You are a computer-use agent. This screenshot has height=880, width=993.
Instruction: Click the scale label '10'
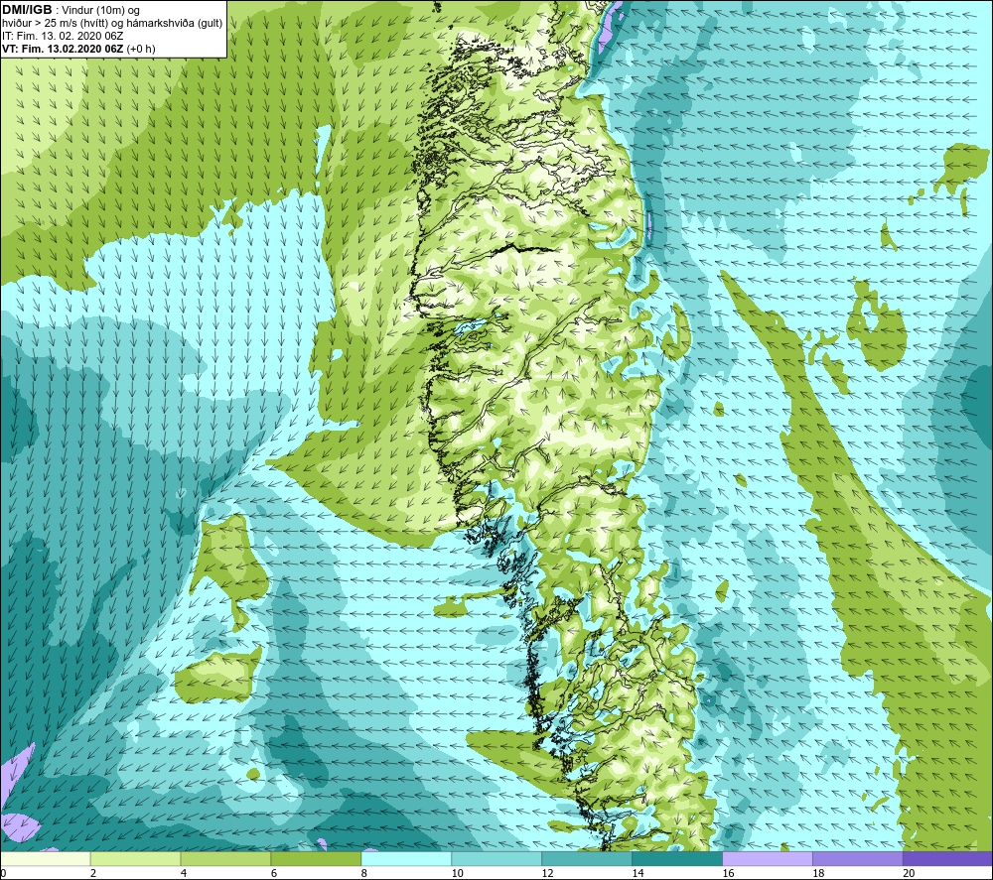tap(457, 873)
